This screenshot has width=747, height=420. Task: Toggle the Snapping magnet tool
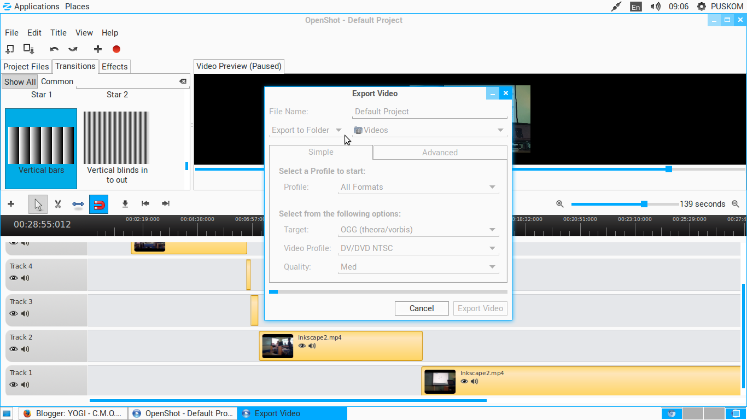[x=99, y=203]
